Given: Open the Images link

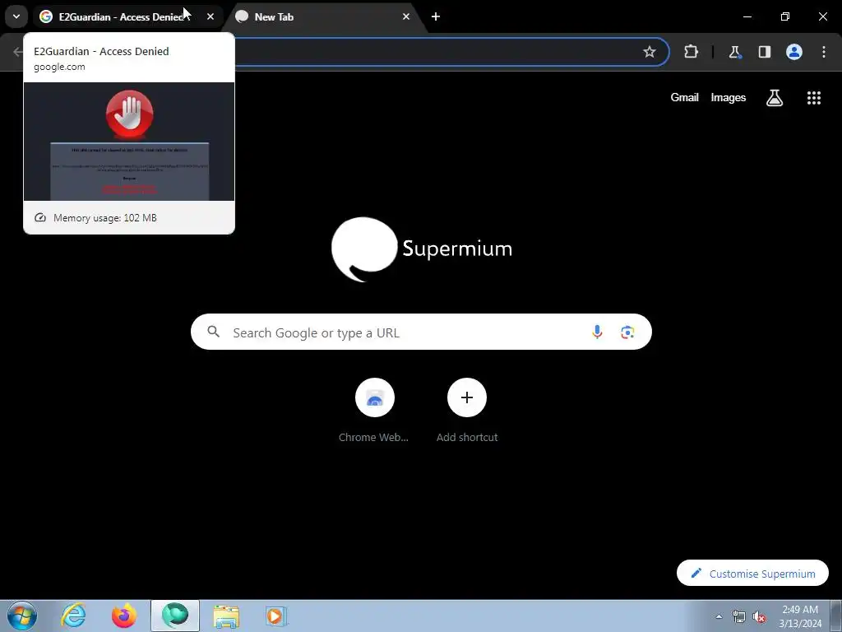Looking at the screenshot, I should (x=729, y=97).
